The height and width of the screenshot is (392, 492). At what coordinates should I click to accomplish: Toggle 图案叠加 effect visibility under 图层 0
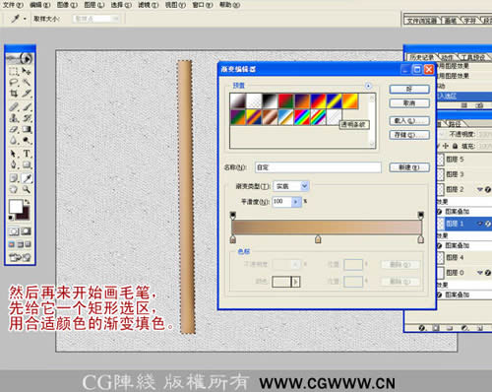pyautogui.click(x=440, y=294)
